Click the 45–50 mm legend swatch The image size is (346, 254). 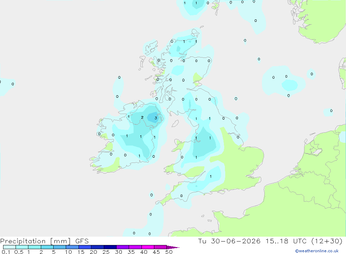coord(160,247)
